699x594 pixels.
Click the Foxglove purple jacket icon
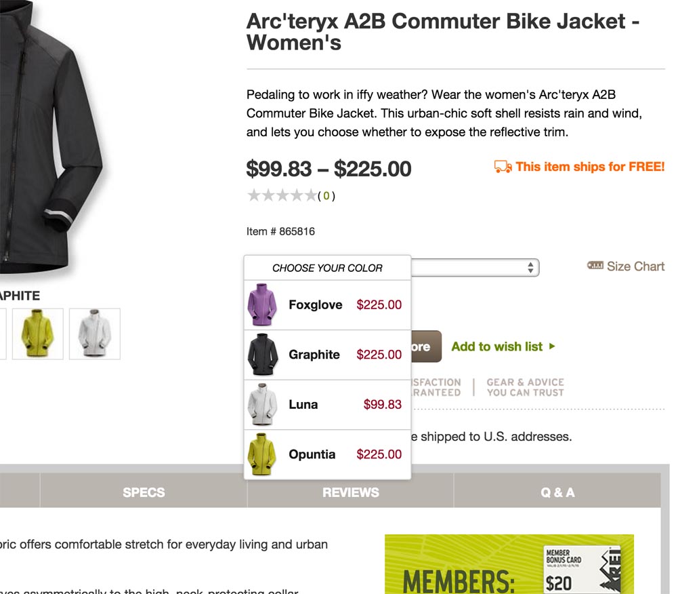click(262, 305)
